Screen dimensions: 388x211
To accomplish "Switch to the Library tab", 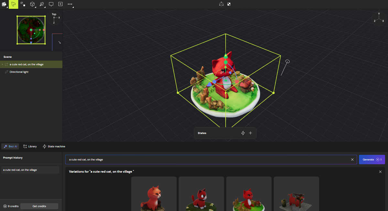I will point(30,146).
